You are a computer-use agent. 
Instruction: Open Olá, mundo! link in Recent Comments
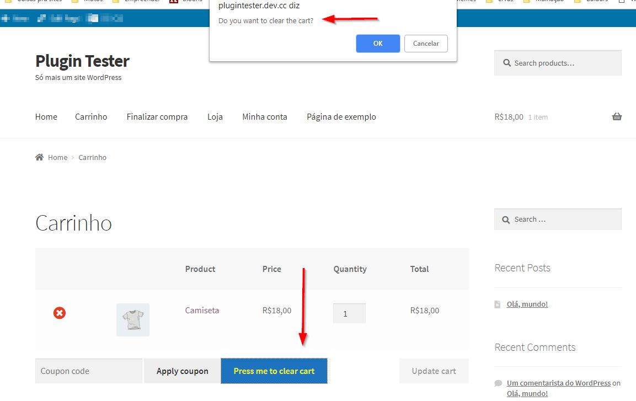[527, 393]
